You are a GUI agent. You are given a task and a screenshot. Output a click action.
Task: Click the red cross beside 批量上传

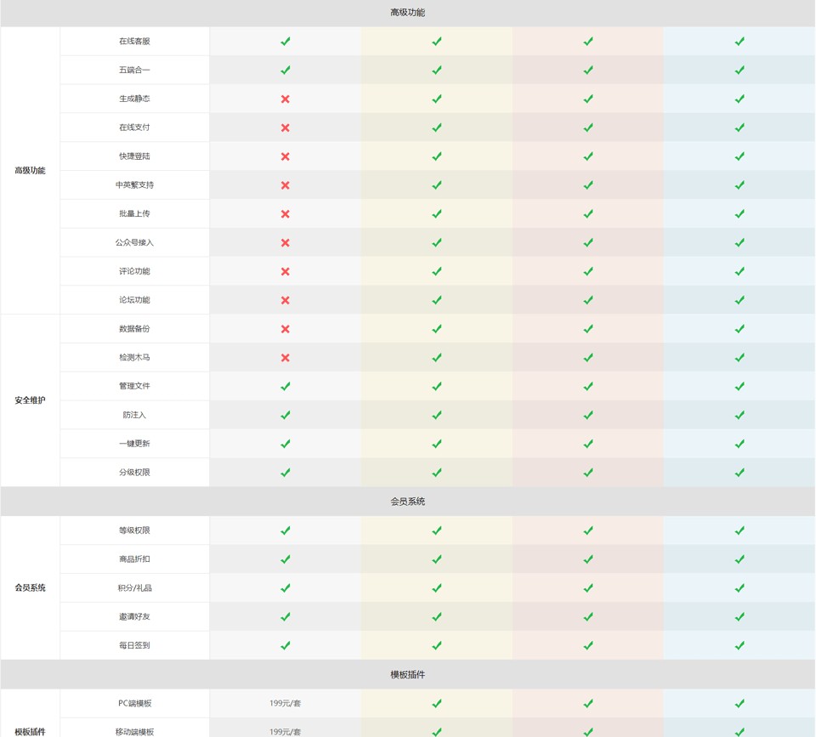[286, 214]
